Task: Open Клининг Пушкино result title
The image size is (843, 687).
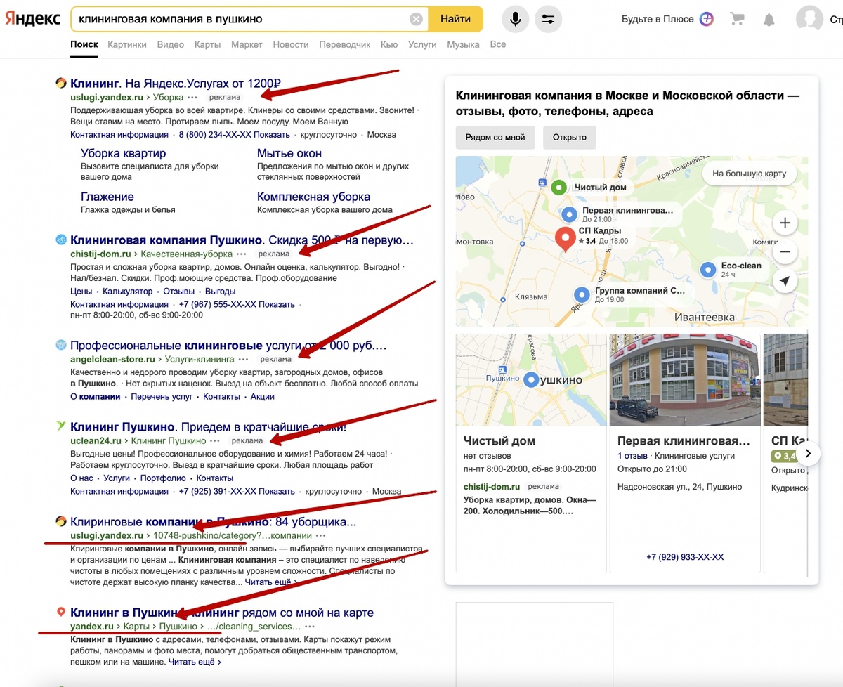Action: coord(209,426)
